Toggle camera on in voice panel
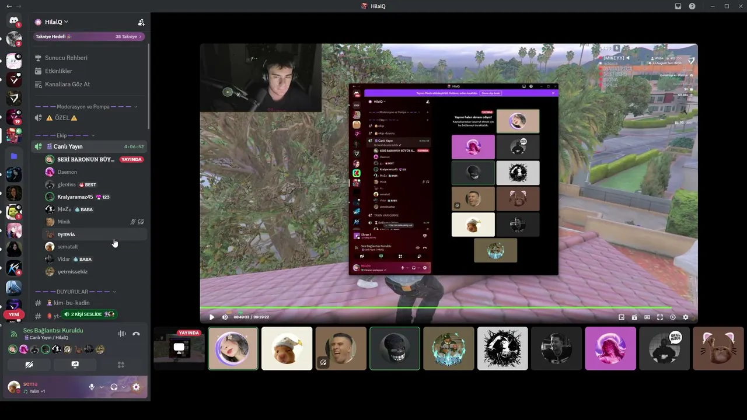Screen dimensions: 747x420 point(29,365)
